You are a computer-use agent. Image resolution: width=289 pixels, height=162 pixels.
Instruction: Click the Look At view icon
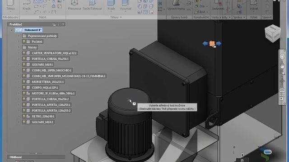282,90
